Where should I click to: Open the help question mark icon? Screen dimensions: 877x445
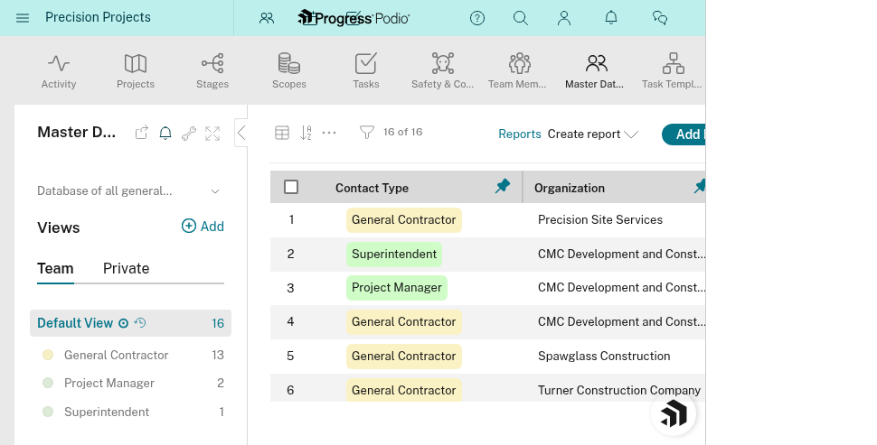tap(477, 18)
